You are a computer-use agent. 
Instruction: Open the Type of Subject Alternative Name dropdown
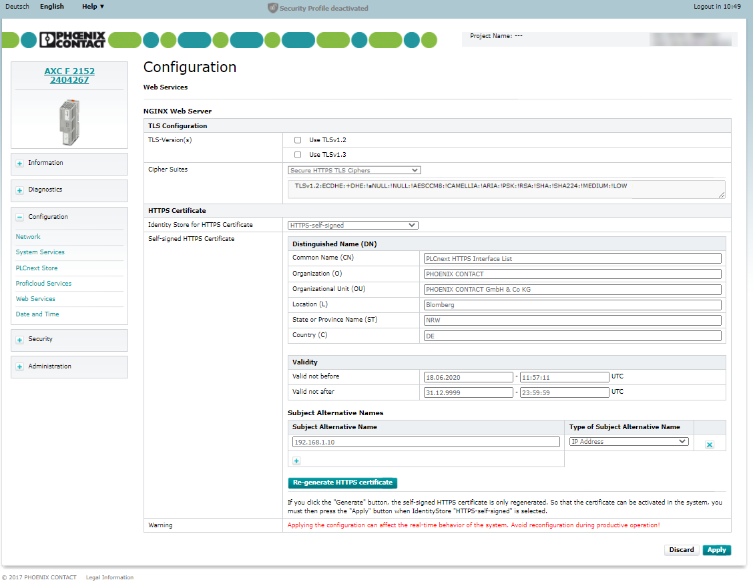[628, 442]
